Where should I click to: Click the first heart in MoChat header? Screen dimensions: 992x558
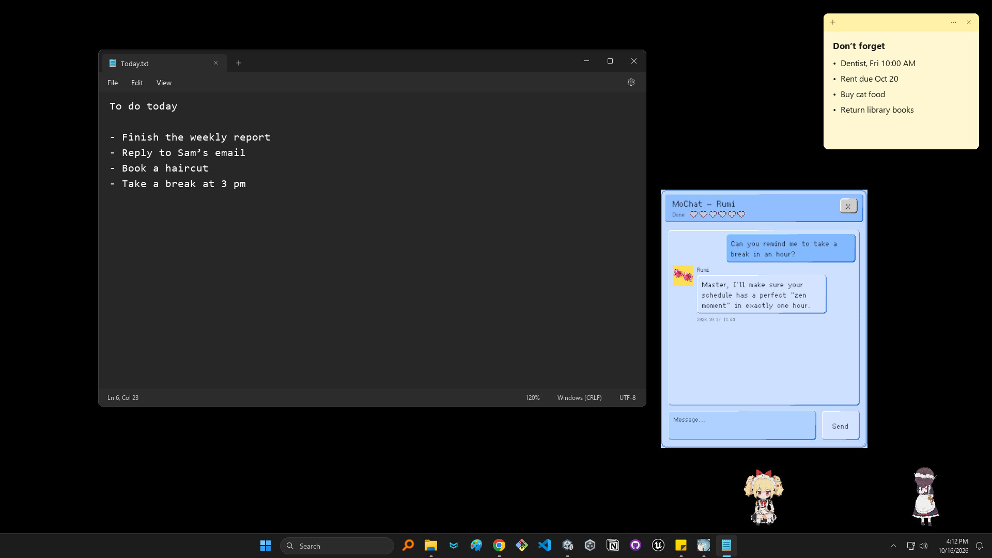[693, 214]
